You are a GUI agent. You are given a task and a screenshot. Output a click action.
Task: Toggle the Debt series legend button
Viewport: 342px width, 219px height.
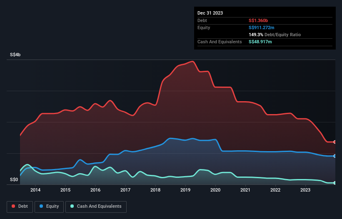20,207
